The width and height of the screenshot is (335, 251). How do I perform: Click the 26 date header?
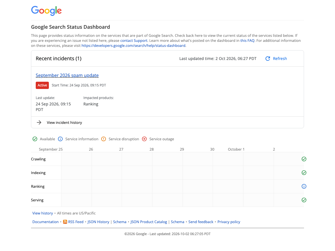coord(91,149)
